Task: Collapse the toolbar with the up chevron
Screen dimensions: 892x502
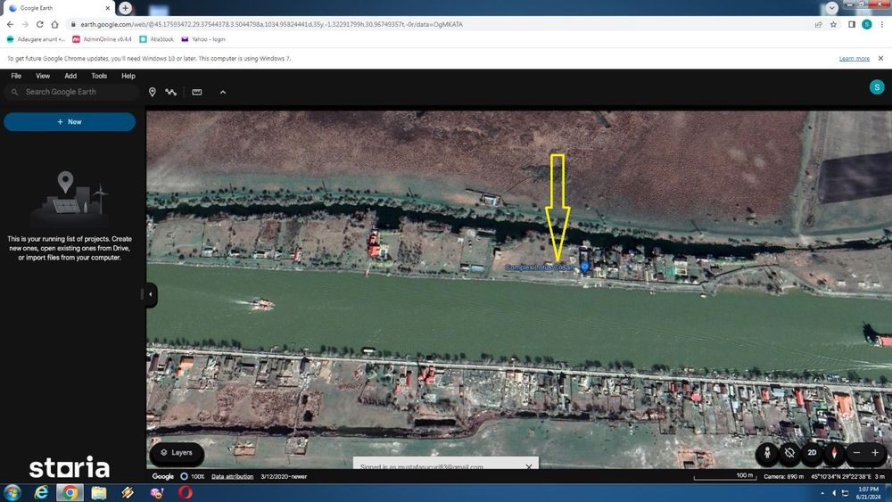Action: point(223,92)
